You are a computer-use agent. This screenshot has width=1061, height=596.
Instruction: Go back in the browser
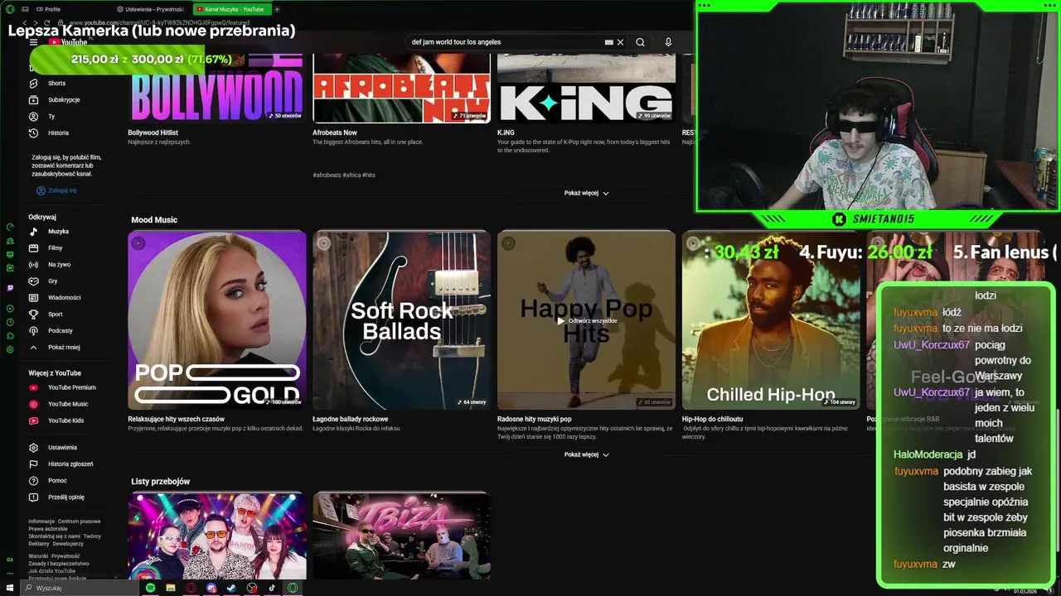click(25, 22)
